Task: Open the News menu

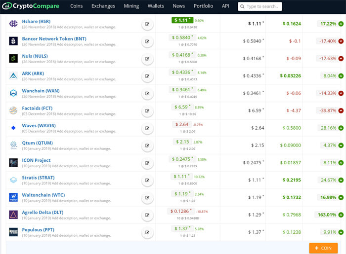Action: click(x=179, y=6)
